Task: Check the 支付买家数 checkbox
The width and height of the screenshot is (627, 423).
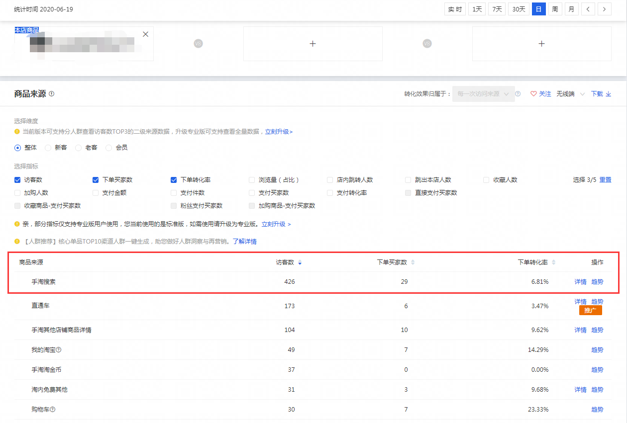Action: coord(252,193)
